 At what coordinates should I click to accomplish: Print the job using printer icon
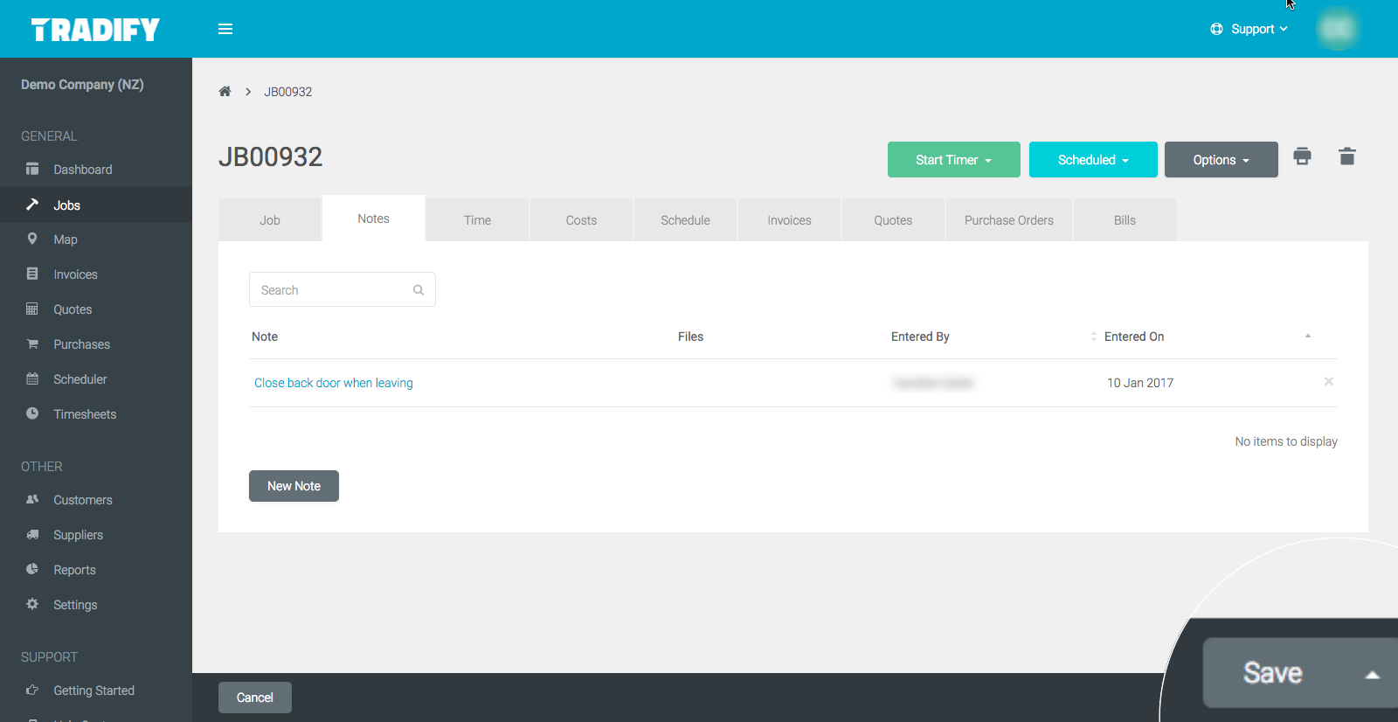click(1302, 157)
